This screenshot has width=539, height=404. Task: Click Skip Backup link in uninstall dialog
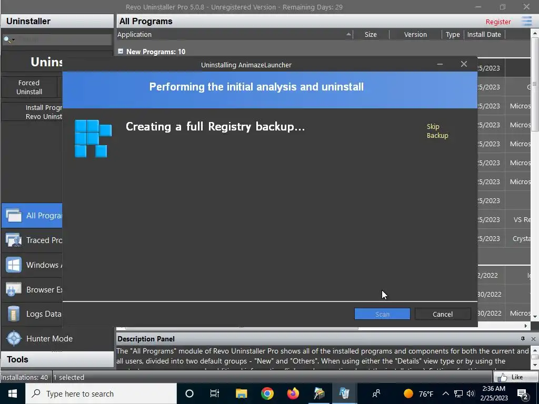437,131
